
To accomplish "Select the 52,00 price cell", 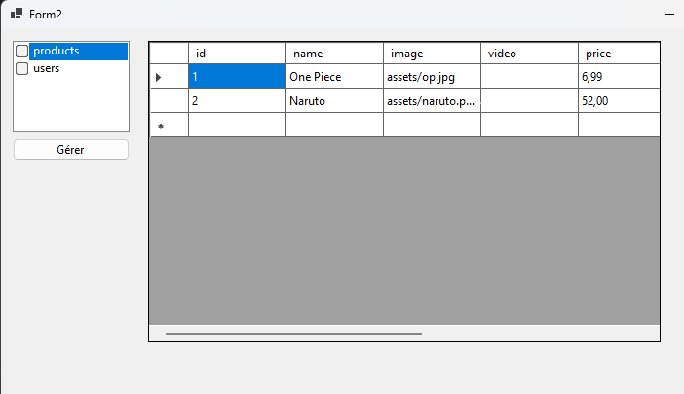I will (x=619, y=101).
